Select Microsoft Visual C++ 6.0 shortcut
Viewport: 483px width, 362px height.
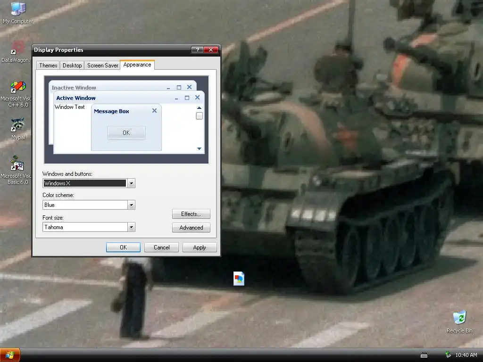click(16, 94)
